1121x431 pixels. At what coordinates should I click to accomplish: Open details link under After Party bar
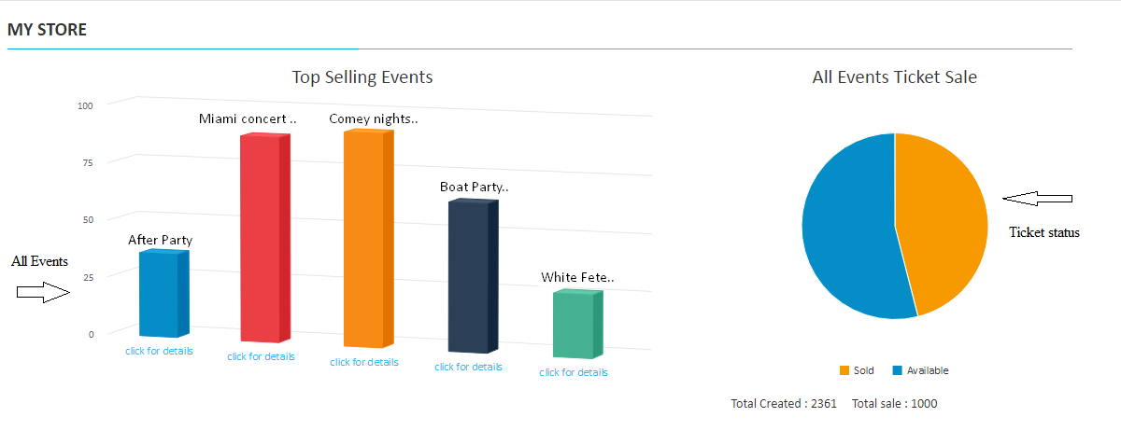click(x=160, y=351)
